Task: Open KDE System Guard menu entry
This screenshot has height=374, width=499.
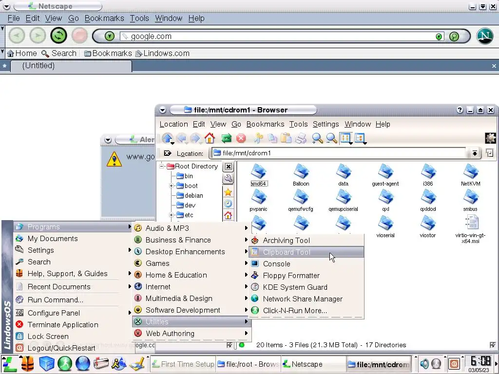Action: [306, 287]
